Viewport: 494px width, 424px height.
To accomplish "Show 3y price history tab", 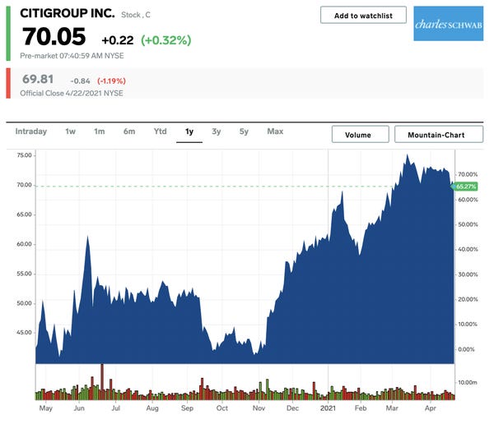I will (x=216, y=131).
